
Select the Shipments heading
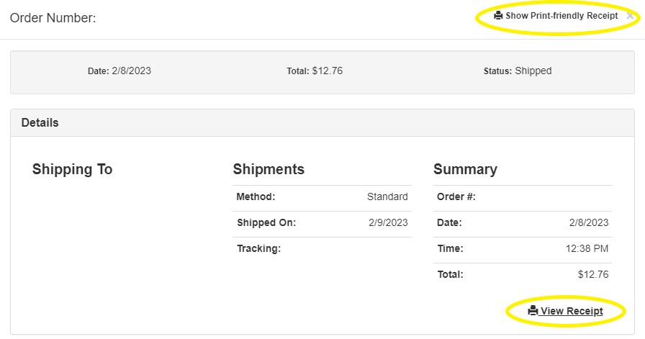(x=269, y=169)
